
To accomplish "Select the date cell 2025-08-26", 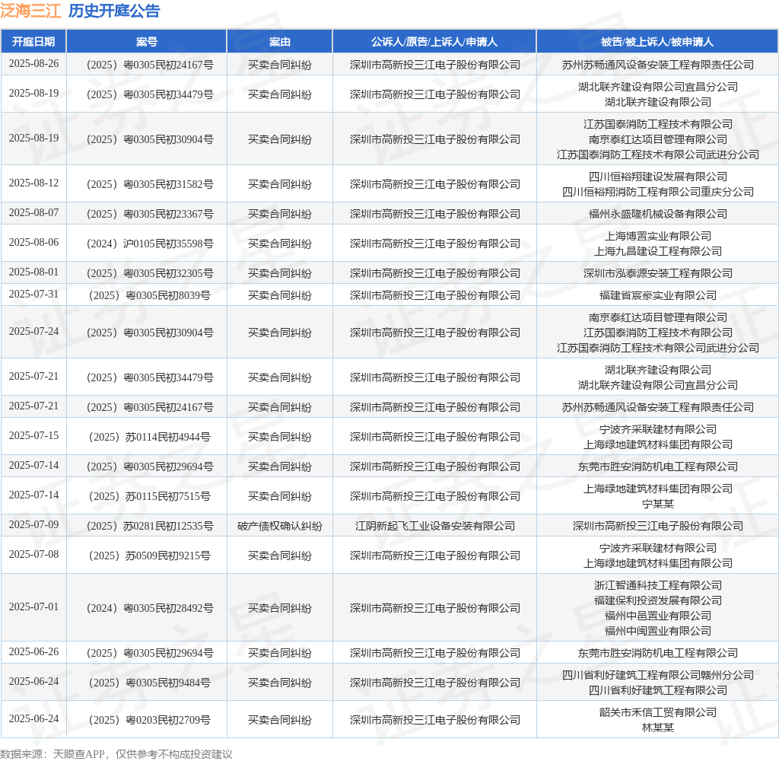I will 33,64.
